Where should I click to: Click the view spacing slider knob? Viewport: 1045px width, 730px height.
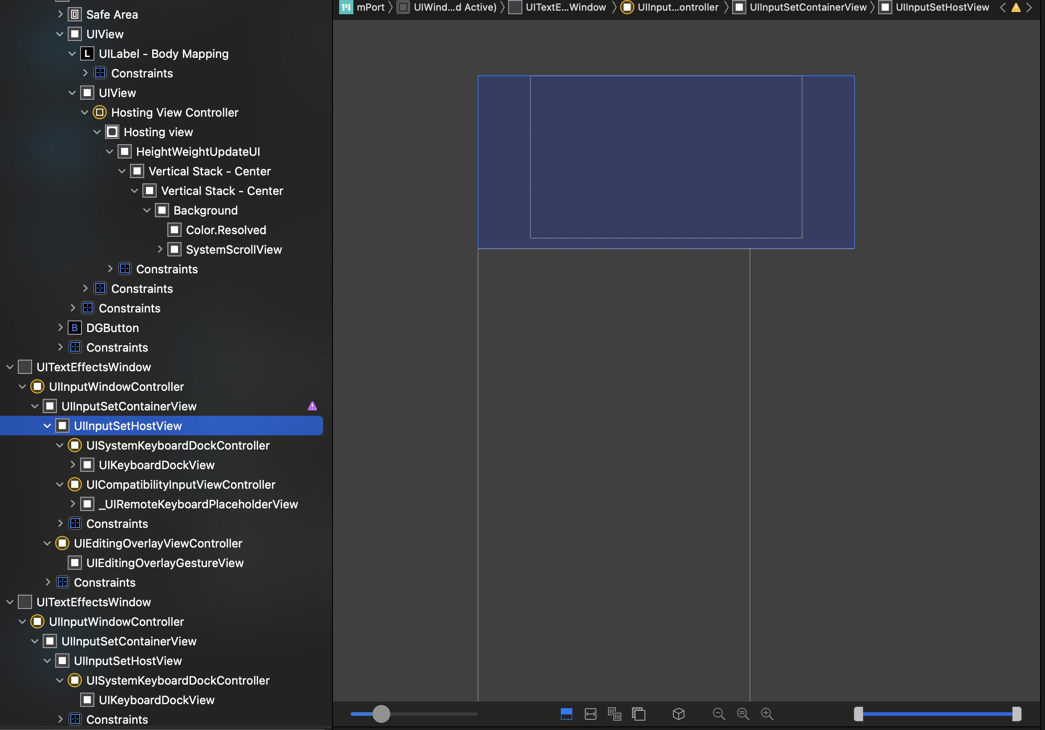381,714
